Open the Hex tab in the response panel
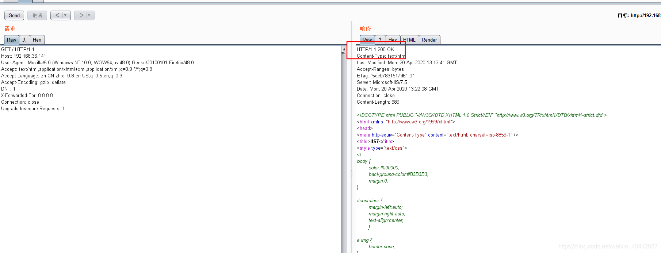 click(393, 40)
